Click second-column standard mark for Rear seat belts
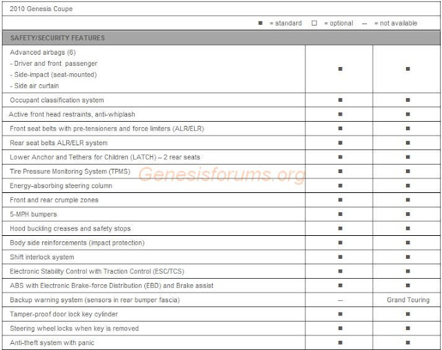This screenshot has width=442, height=350. tap(408, 142)
